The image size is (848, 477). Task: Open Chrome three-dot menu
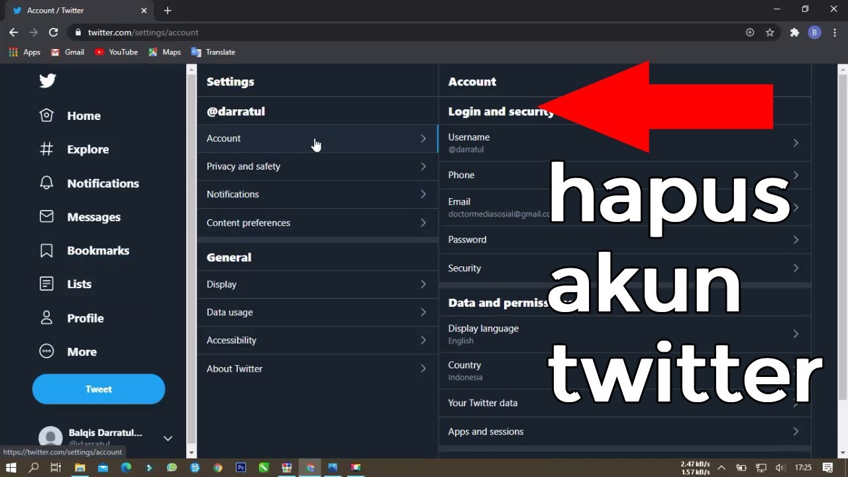click(834, 32)
